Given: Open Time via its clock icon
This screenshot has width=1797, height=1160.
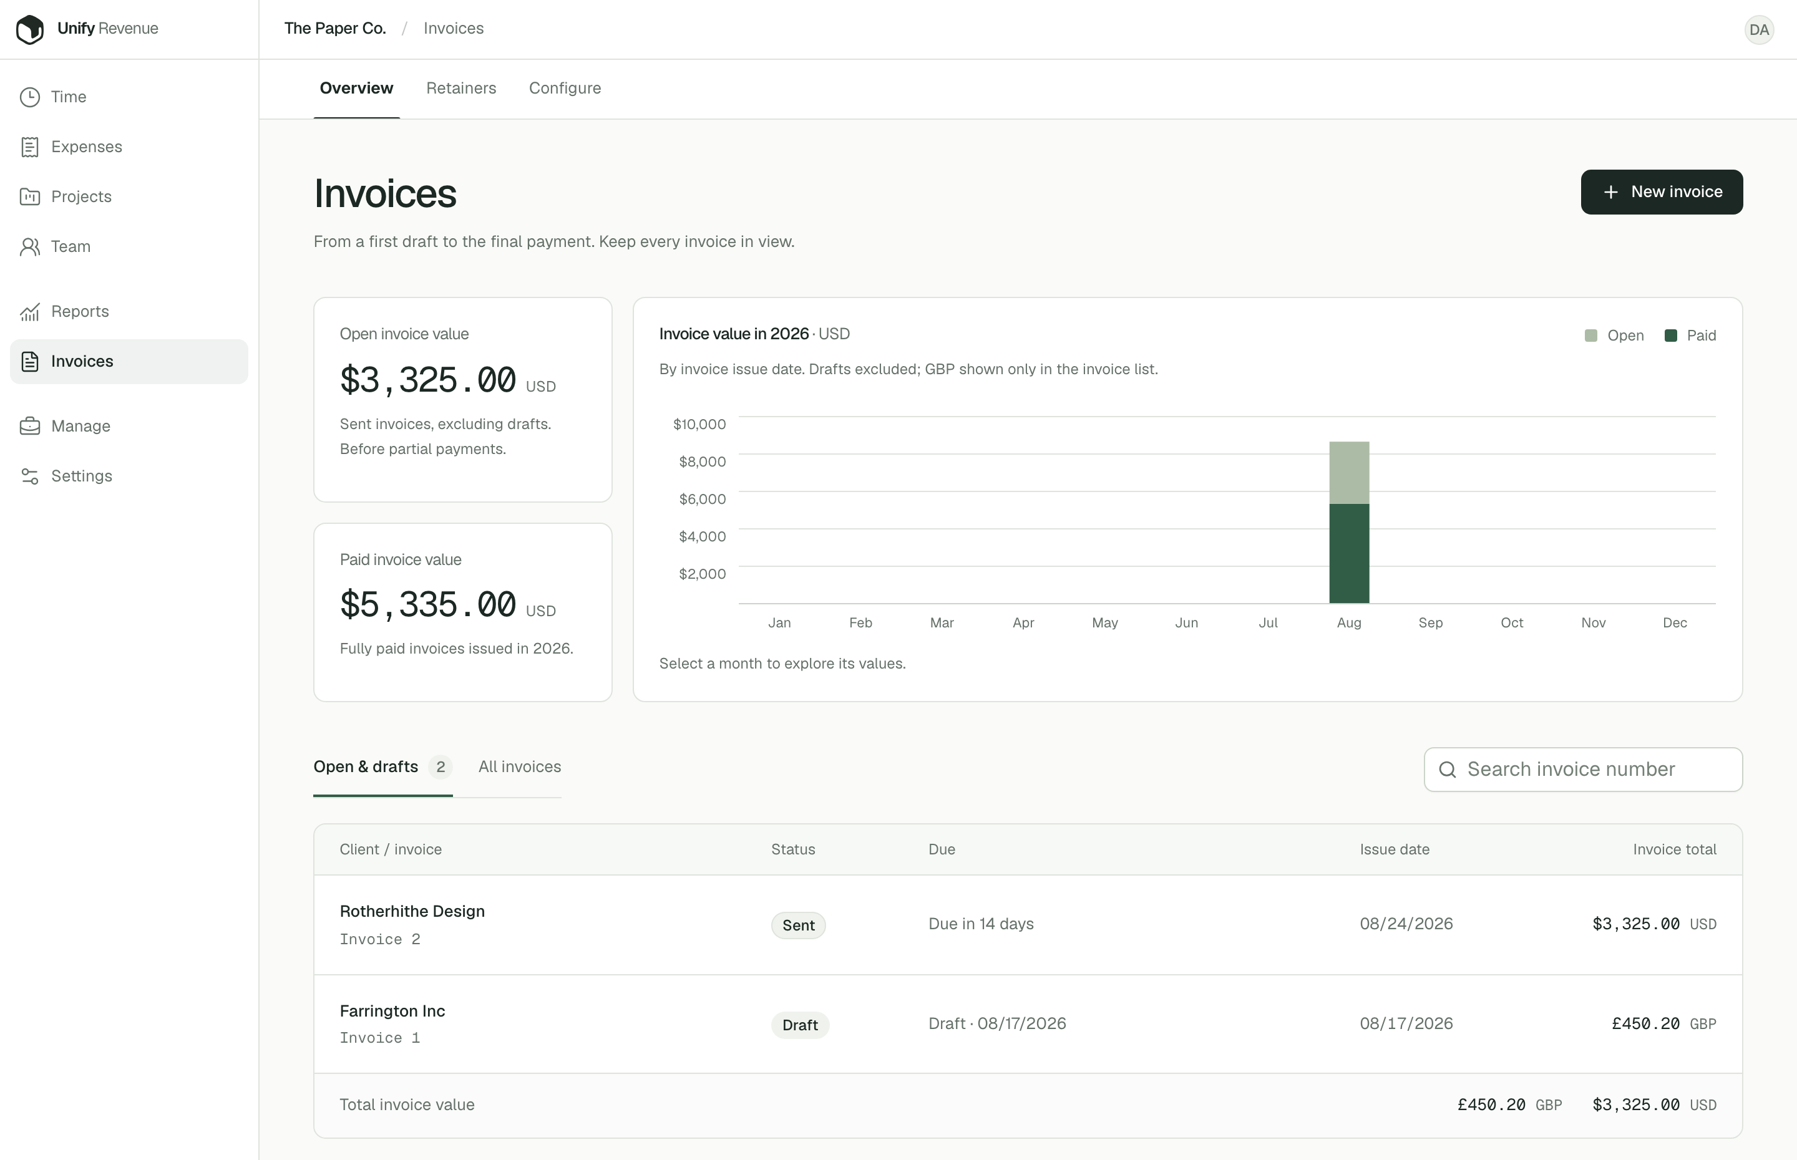Looking at the screenshot, I should (30, 97).
